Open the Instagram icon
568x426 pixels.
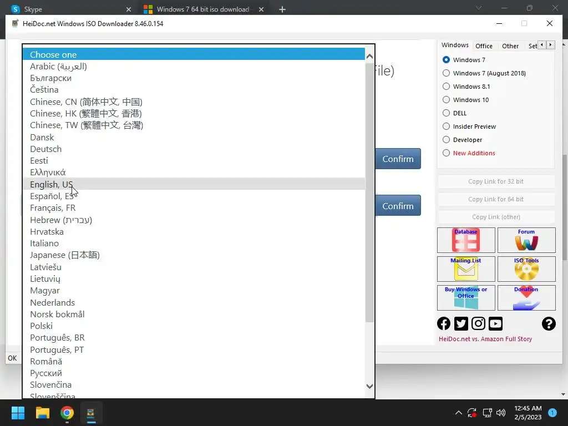pyautogui.click(x=478, y=323)
